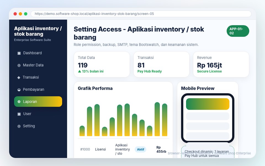265x166 pixels.
Task: Click the Master Data circle icon
Action: point(19,65)
